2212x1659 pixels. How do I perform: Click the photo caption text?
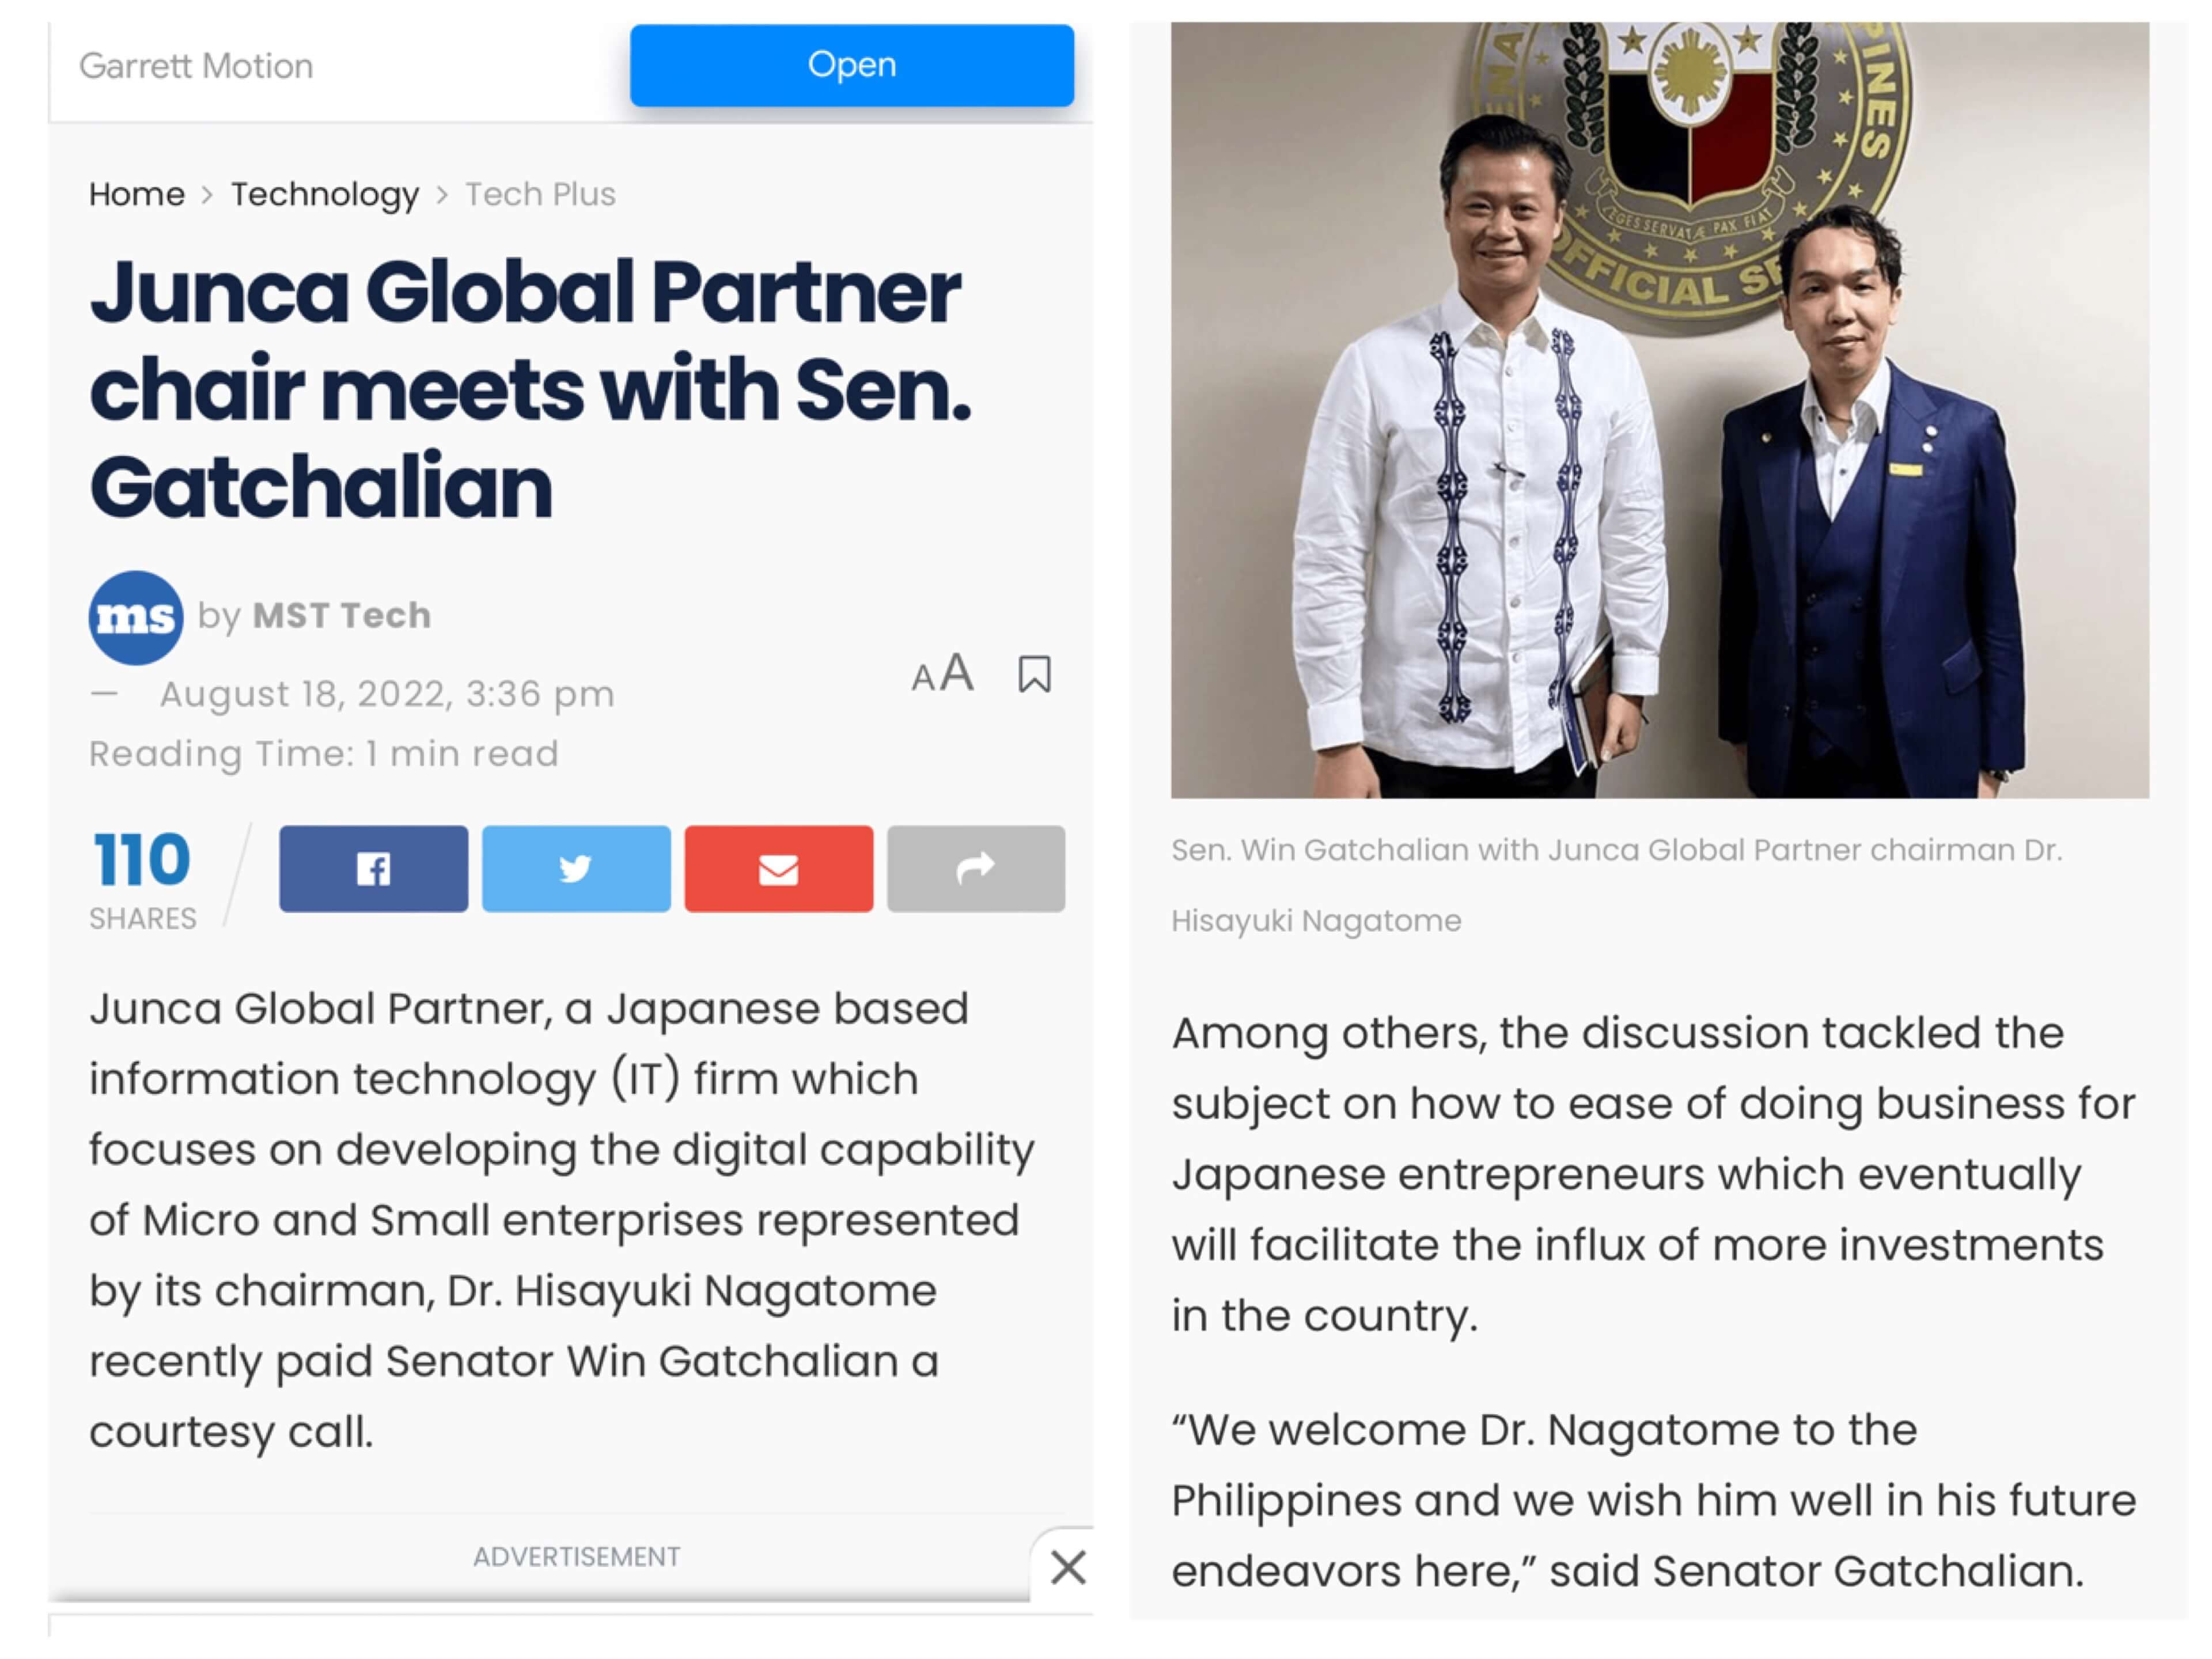click(1617, 885)
